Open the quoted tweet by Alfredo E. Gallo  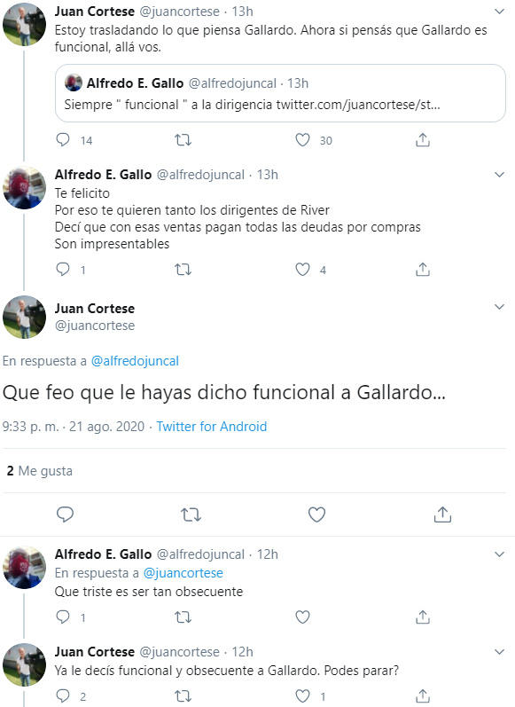pyautogui.click(x=280, y=93)
